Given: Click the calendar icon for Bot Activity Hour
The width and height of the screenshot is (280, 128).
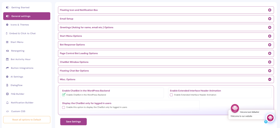Looking at the screenshot, I should tap(7, 59).
